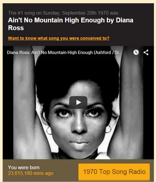This screenshot has height=182, width=156.
Task: Select the 'Ain't No Mountain High Enough' headline
Action: [70, 24]
